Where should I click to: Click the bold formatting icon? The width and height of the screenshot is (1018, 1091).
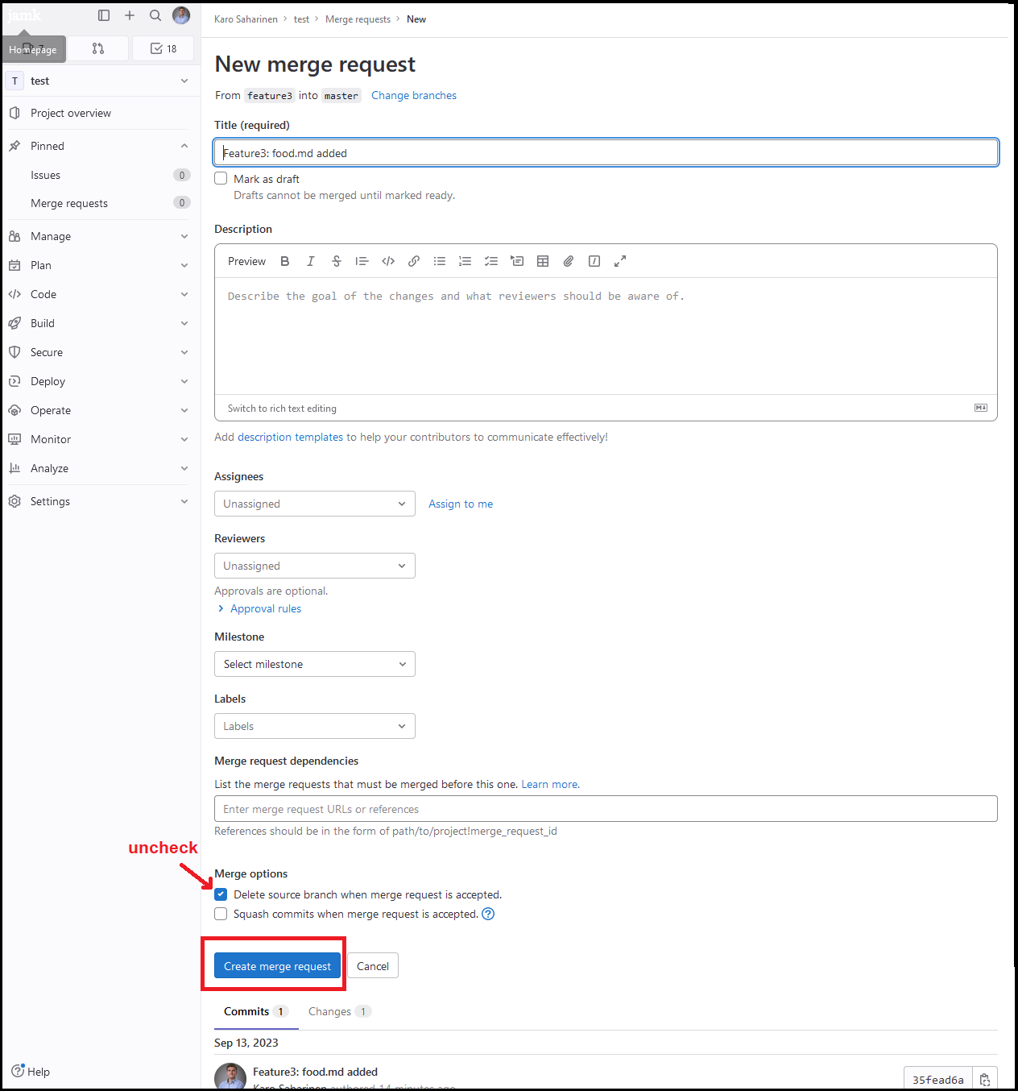tap(284, 261)
